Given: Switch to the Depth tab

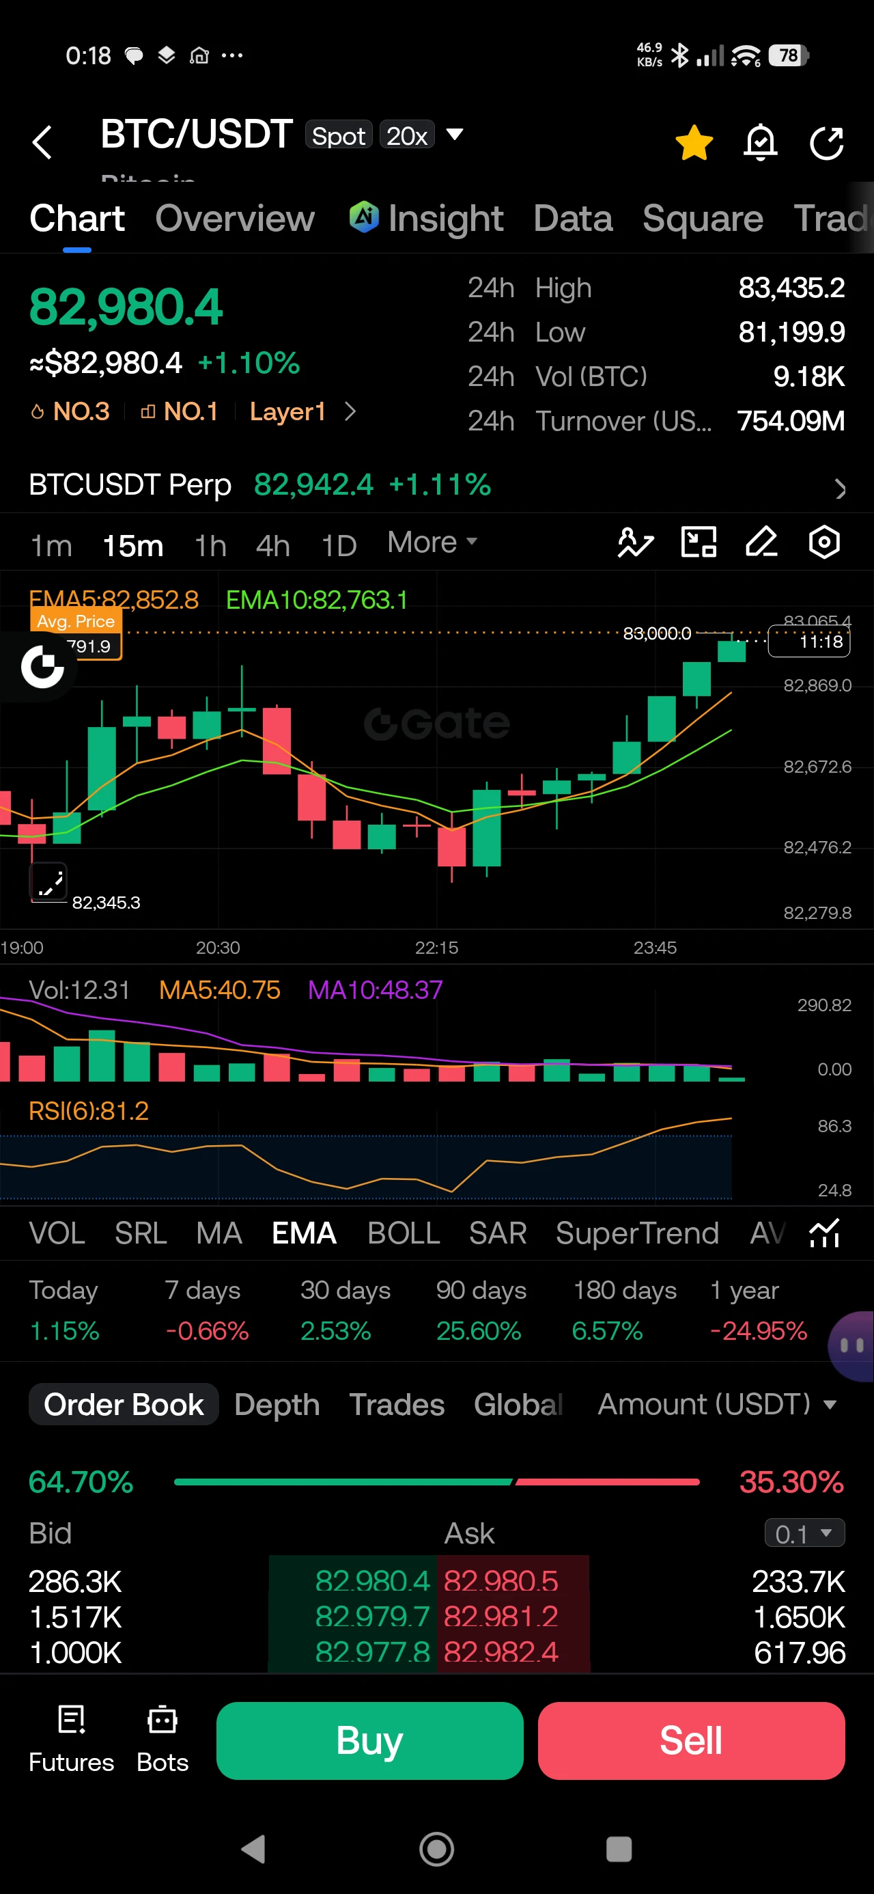Looking at the screenshot, I should [x=277, y=1404].
